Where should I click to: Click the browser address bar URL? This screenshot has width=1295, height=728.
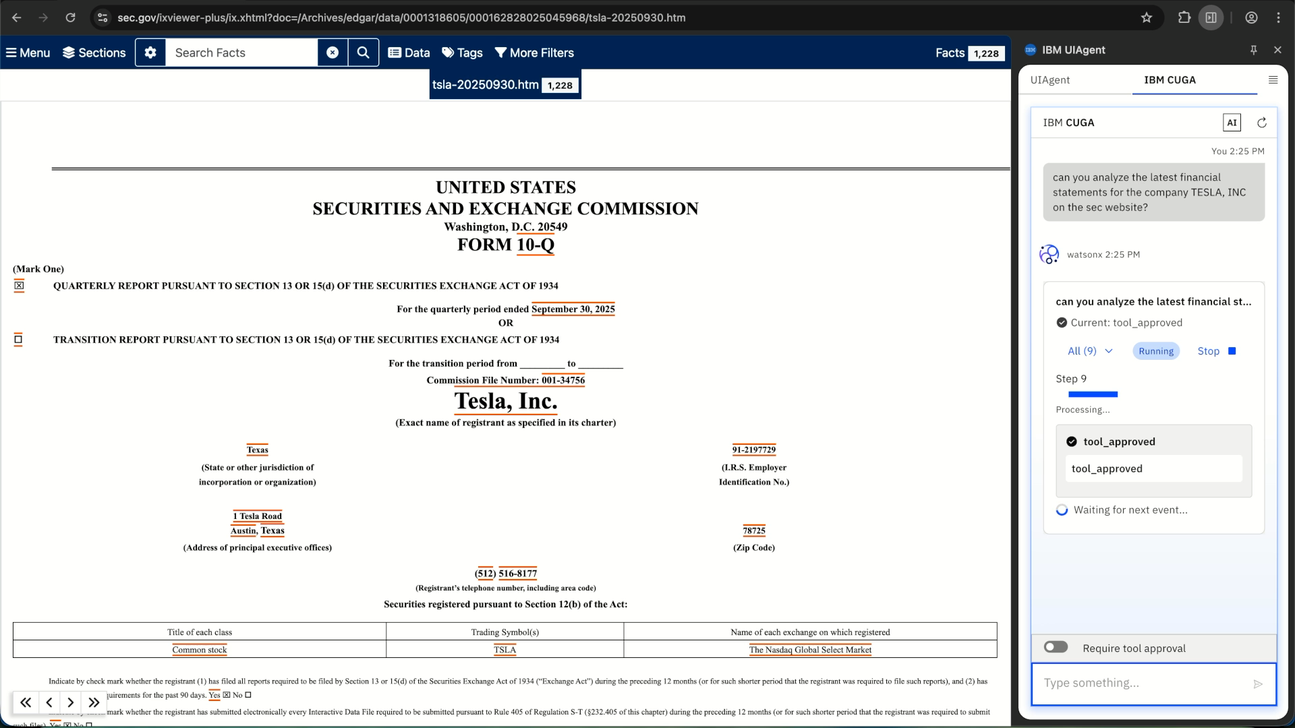(401, 18)
